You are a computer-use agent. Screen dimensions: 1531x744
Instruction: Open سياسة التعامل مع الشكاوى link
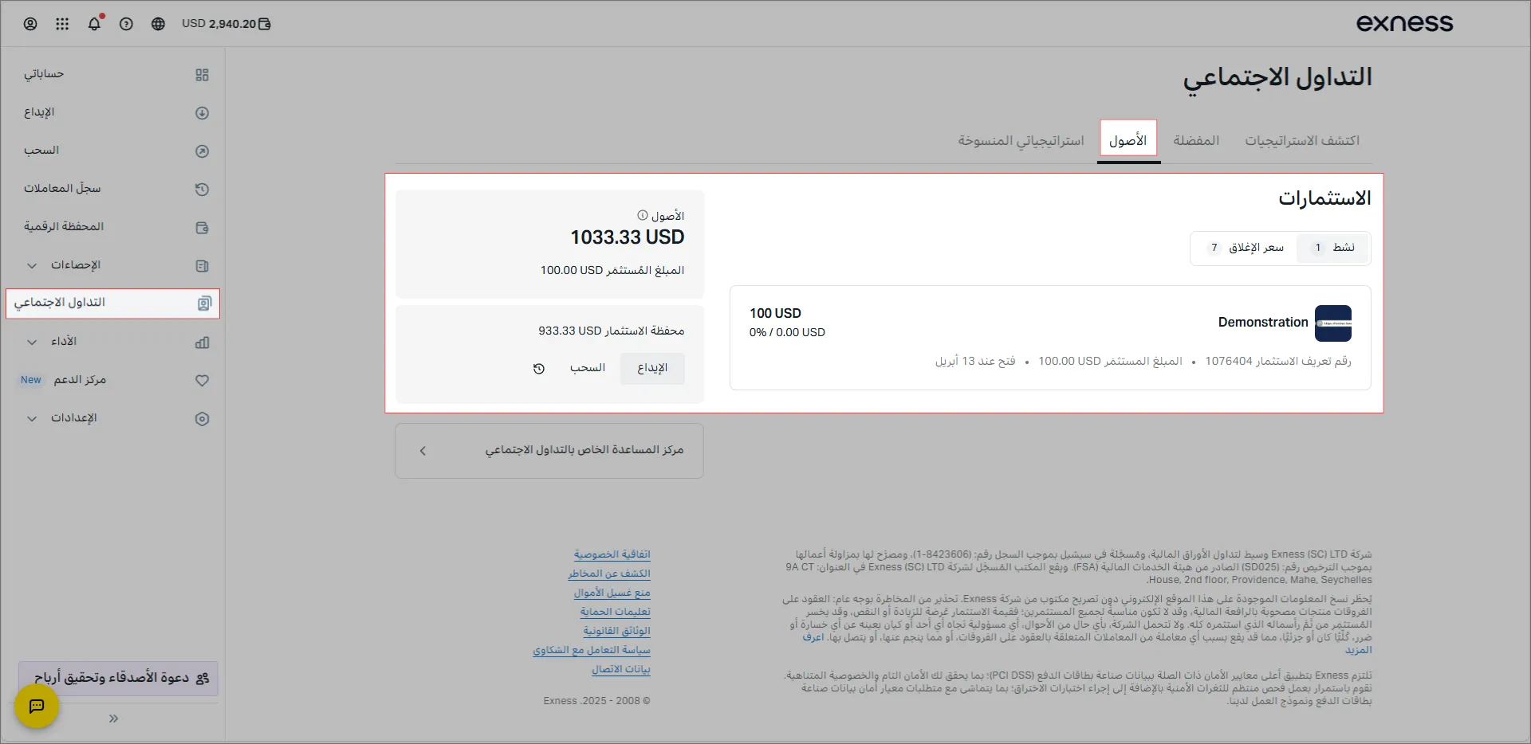pyautogui.click(x=592, y=650)
